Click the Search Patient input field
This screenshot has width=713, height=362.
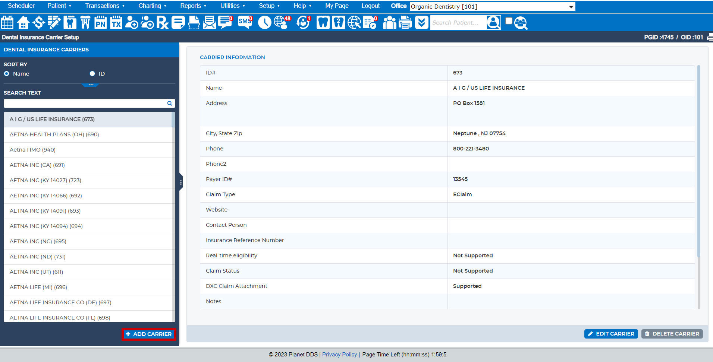pos(458,23)
